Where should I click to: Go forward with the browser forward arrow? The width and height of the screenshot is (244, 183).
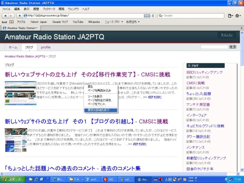coord(11,16)
